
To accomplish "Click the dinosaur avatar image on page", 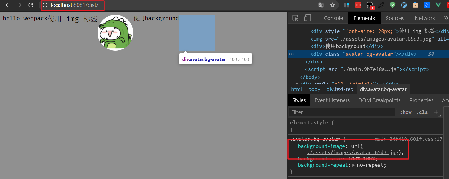I will (x=116, y=33).
